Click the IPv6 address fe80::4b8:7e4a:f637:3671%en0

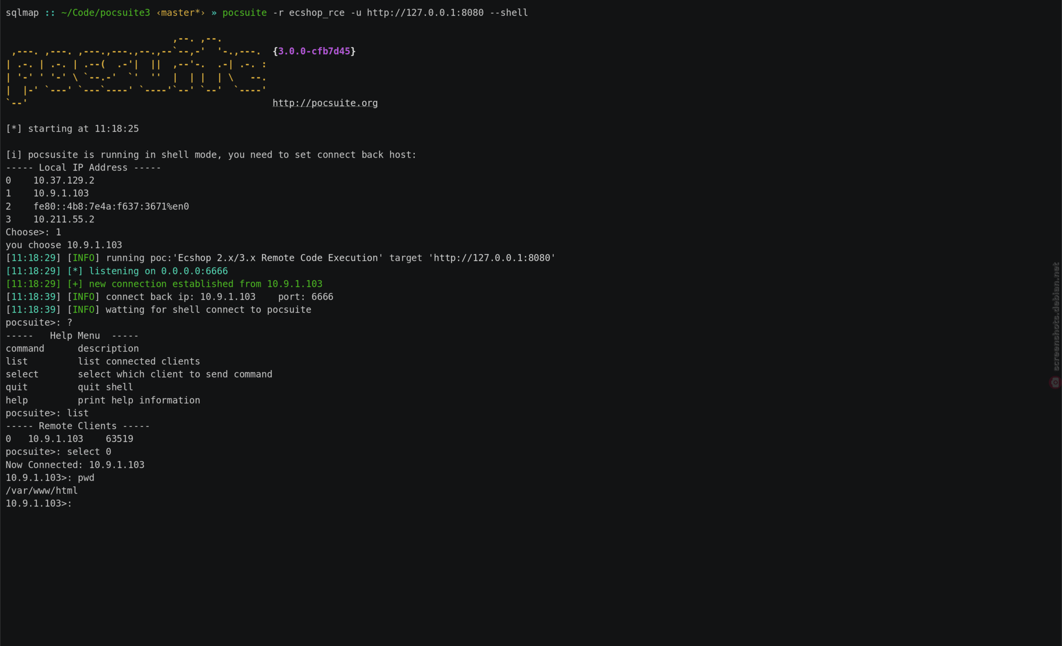(111, 206)
